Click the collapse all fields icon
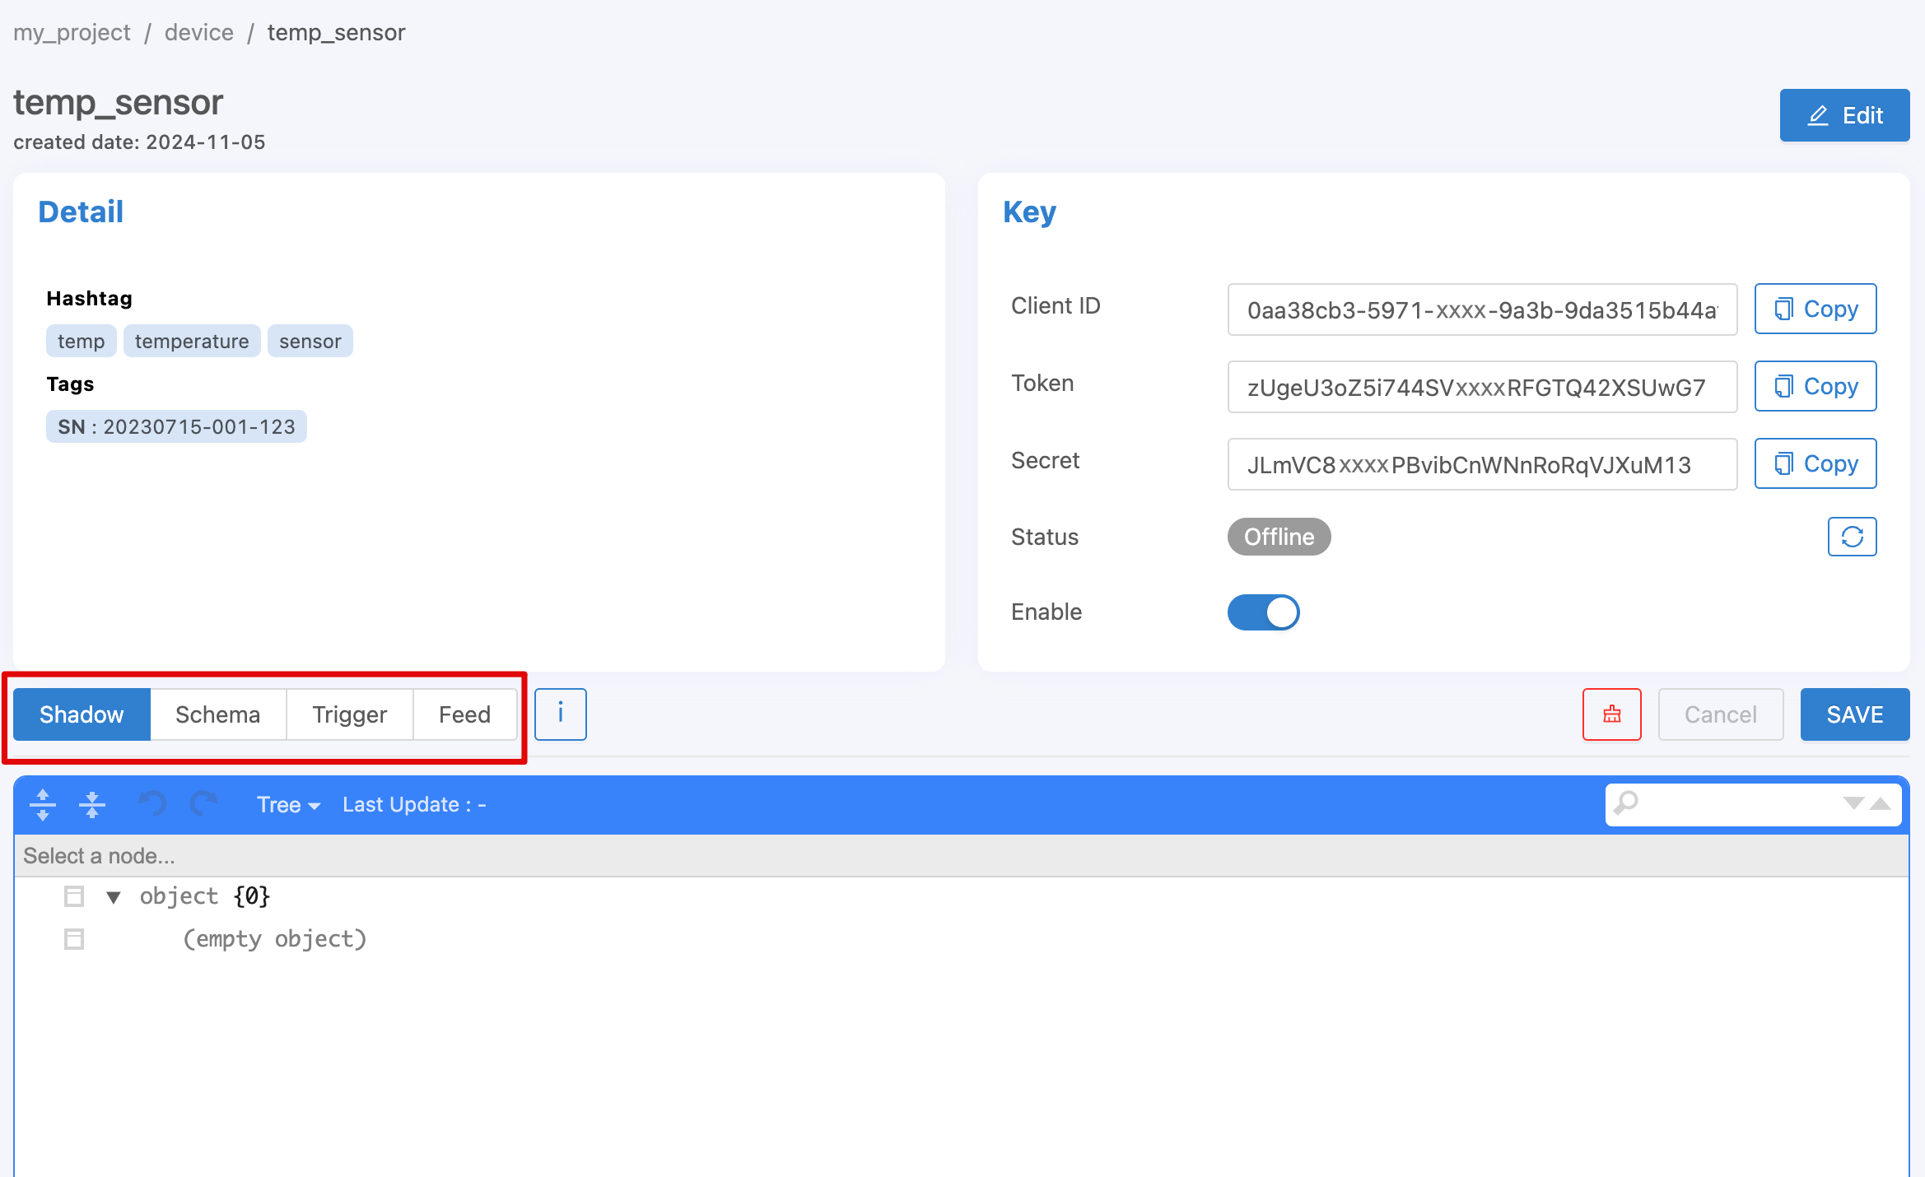Image resolution: width=1925 pixels, height=1177 pixels. tap(92, 804)
